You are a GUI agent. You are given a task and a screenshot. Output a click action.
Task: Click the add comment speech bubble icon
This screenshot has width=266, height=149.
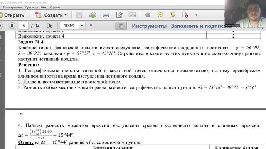[x=160, y=15]
